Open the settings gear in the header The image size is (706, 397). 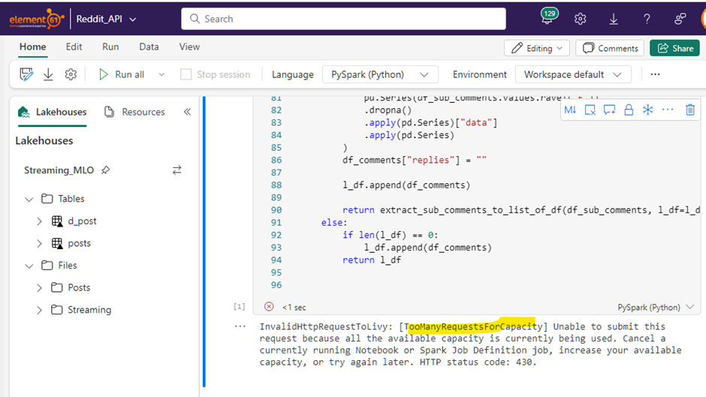click(580, 19)
